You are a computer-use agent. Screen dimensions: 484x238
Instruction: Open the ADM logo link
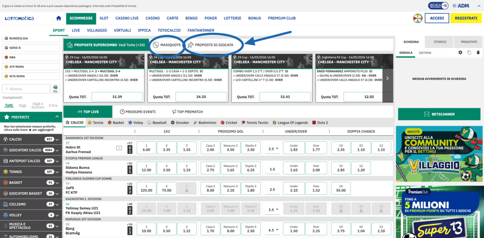pyautogui.click(x=461, y=6)
